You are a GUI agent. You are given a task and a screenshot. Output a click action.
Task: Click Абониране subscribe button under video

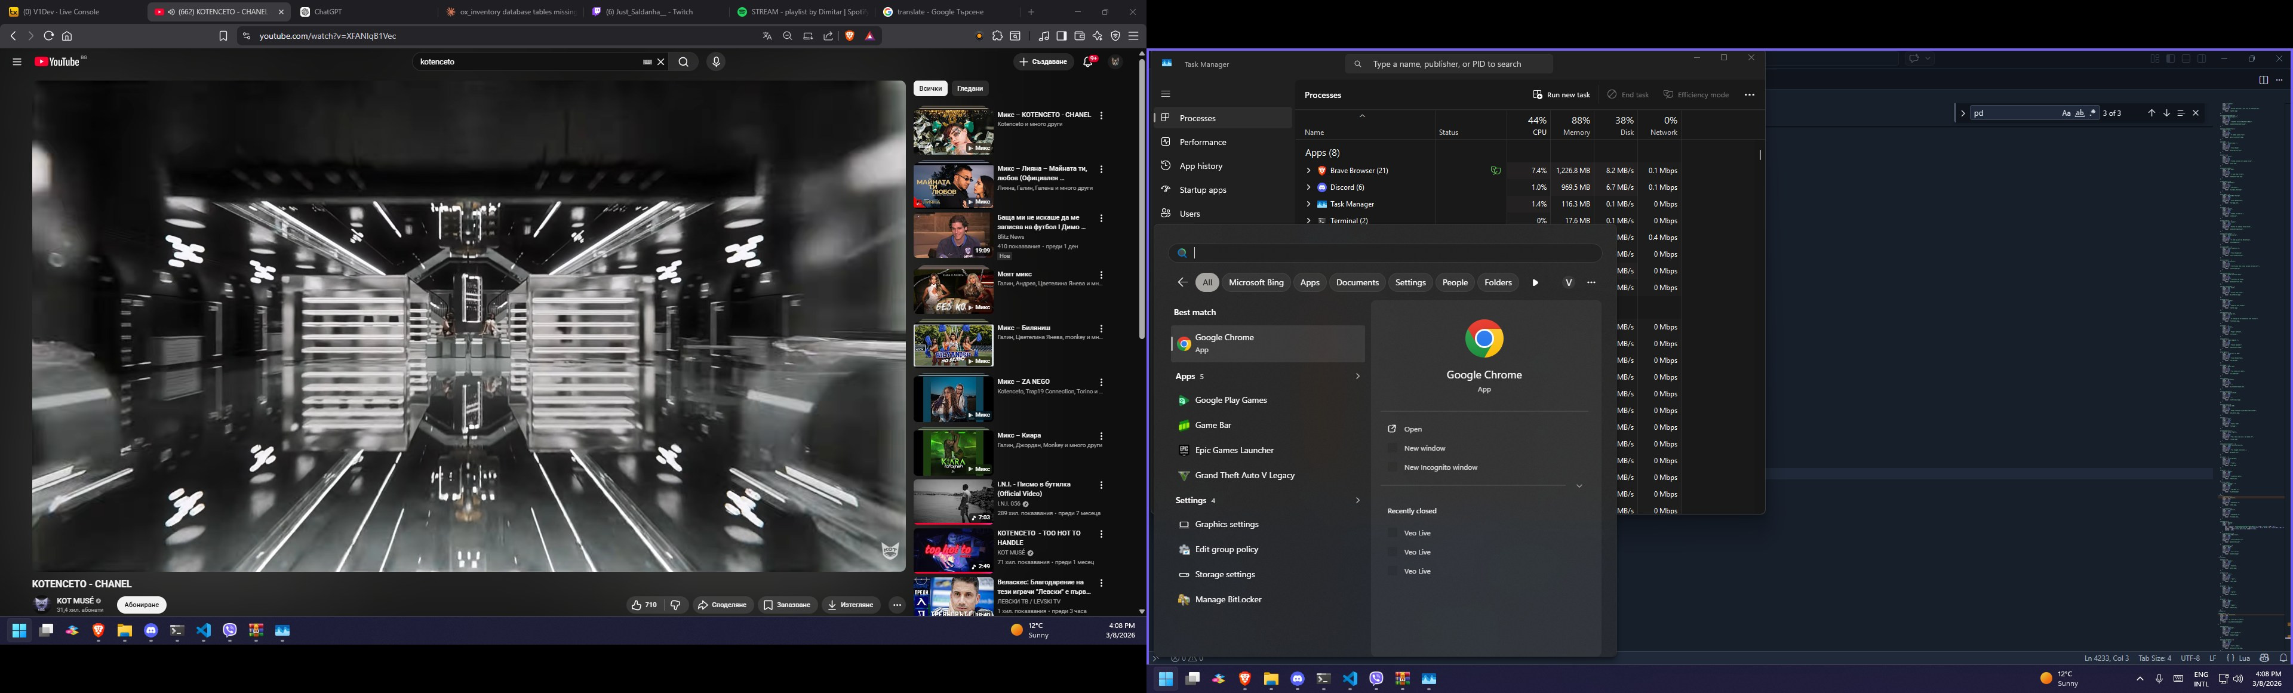[142, 605]
